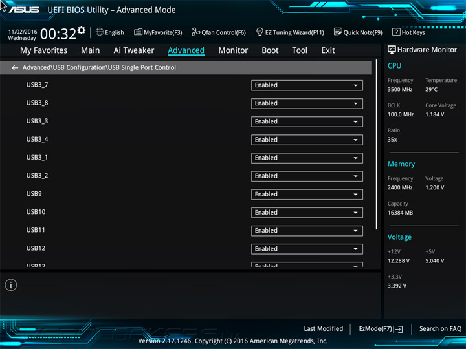The image size is (466, 349).
Task: Open Qfan Control(F6) fan icon
Action: coord(195,32)
